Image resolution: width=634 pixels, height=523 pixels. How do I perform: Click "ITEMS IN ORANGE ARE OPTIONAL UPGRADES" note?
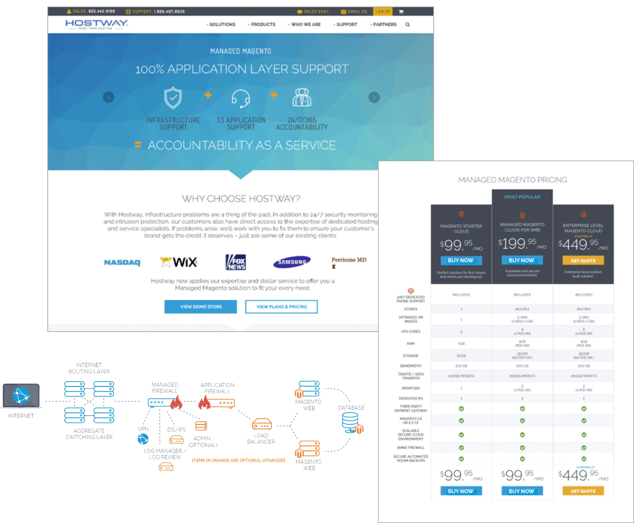(x=239, y=460)
